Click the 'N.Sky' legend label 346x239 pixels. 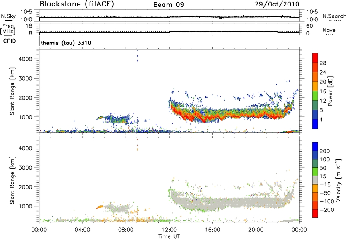tap(8, 16)
